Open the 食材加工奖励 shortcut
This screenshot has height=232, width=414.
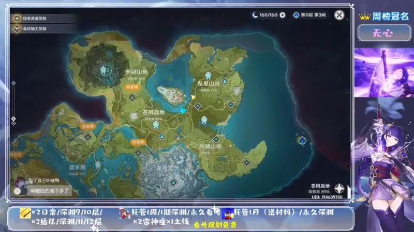43,29
